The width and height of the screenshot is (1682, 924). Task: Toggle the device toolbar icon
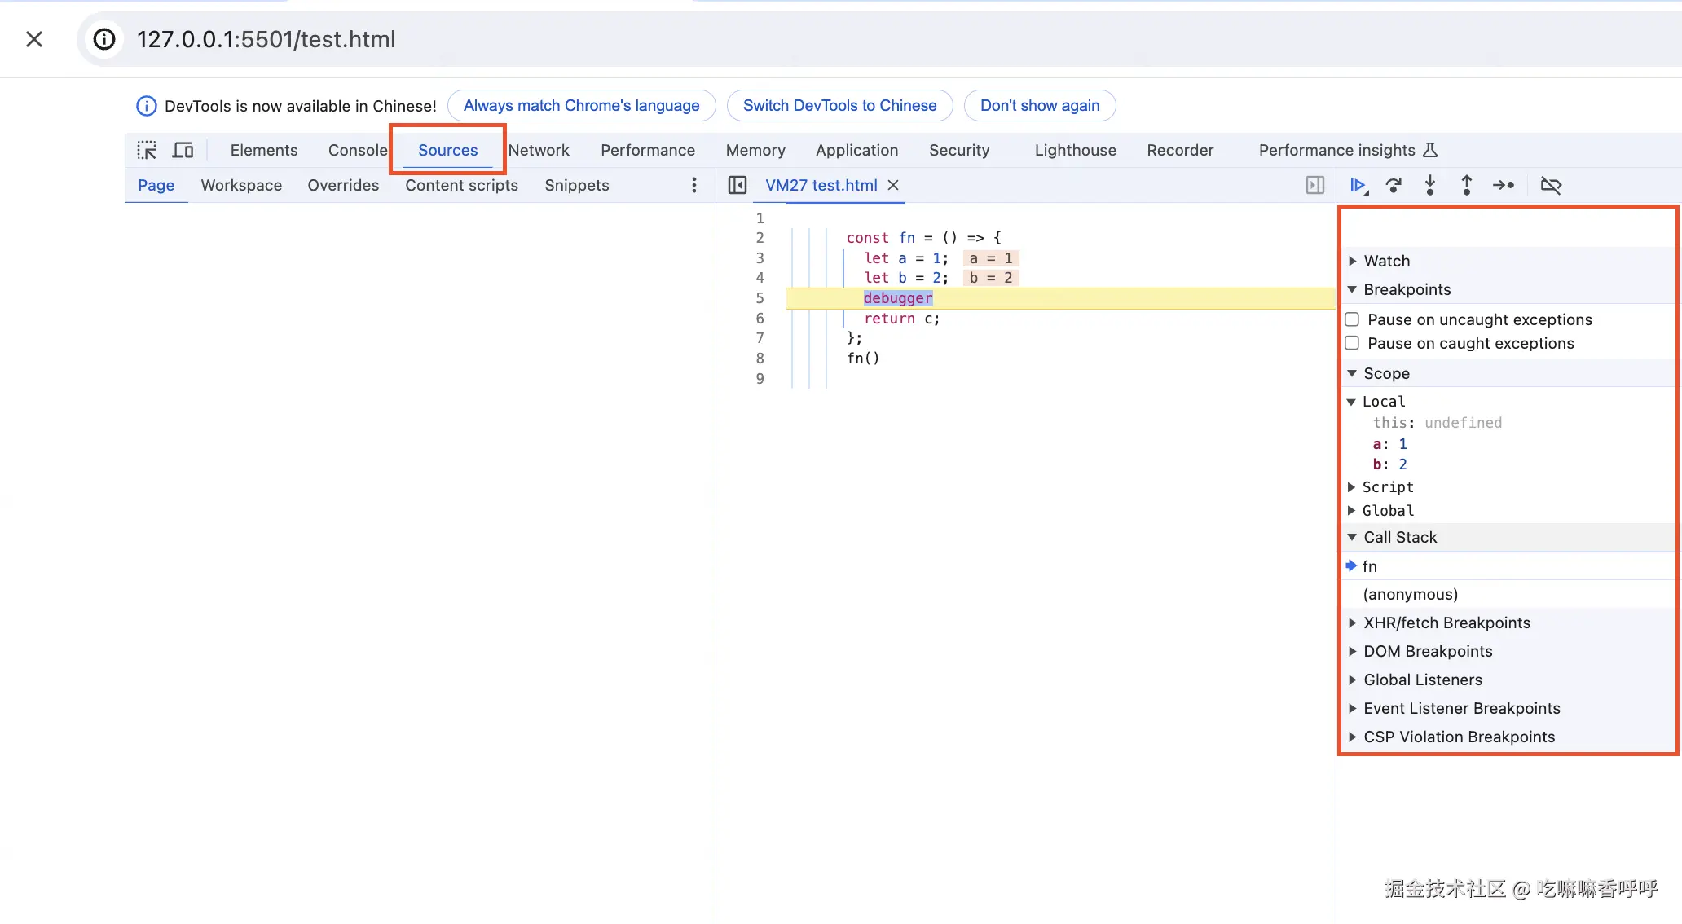(x=183, y=150)
